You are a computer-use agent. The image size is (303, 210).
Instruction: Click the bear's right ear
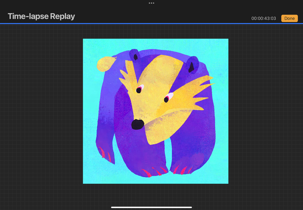[x=193, y=65]
